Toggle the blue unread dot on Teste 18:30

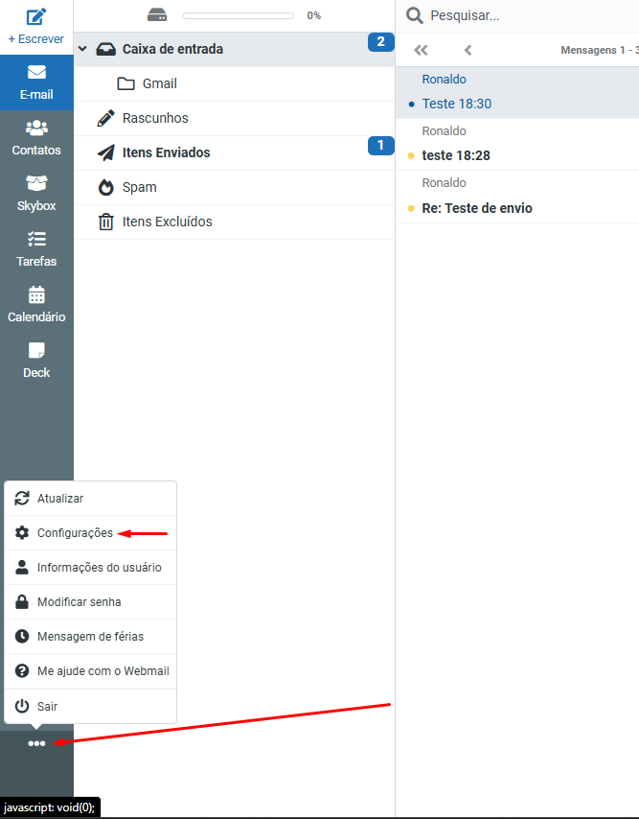click(411, 104)
